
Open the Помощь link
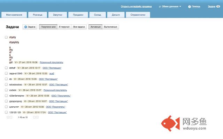[196, 7]
